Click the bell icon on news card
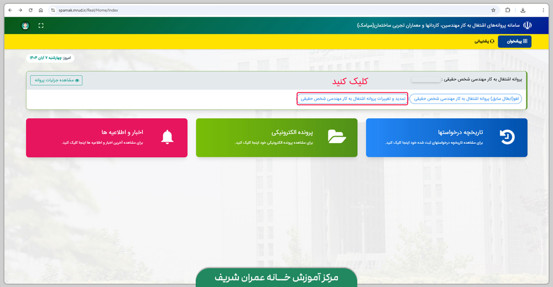The image size is (553, 287). tap(167, 137)
